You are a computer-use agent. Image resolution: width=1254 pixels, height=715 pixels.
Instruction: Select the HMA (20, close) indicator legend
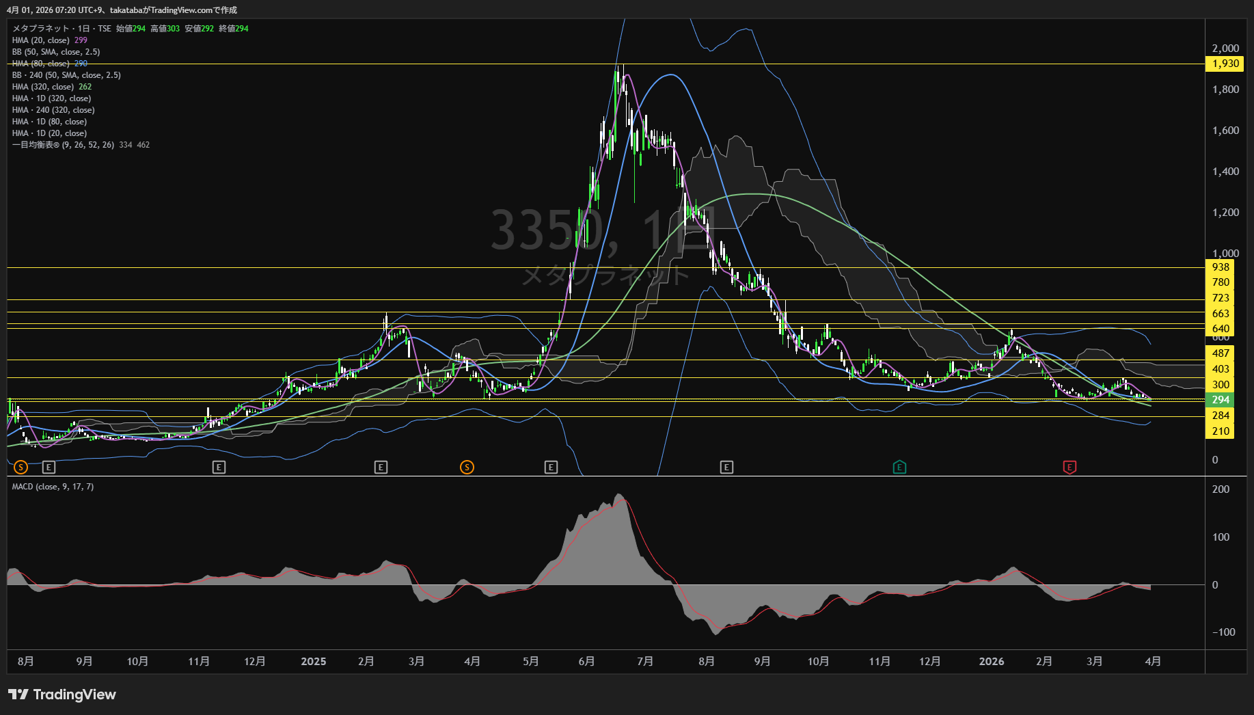coord(41,40)
